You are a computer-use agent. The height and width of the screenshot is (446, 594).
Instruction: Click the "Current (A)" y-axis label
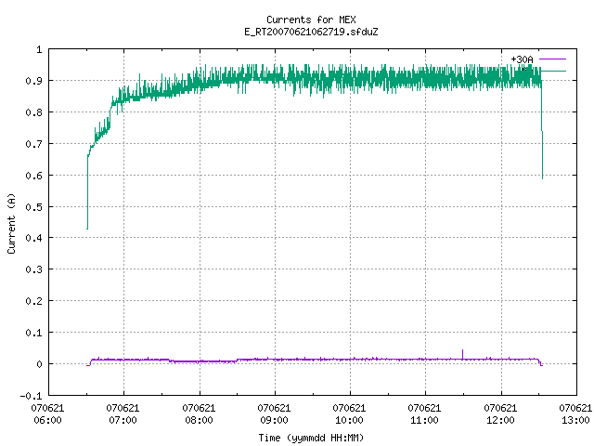[x=11, y=223]
